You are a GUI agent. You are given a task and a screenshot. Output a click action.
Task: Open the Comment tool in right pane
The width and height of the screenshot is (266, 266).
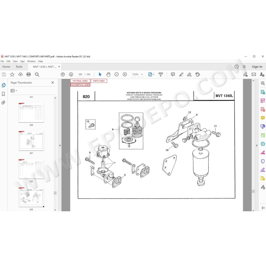pos(263,118)
